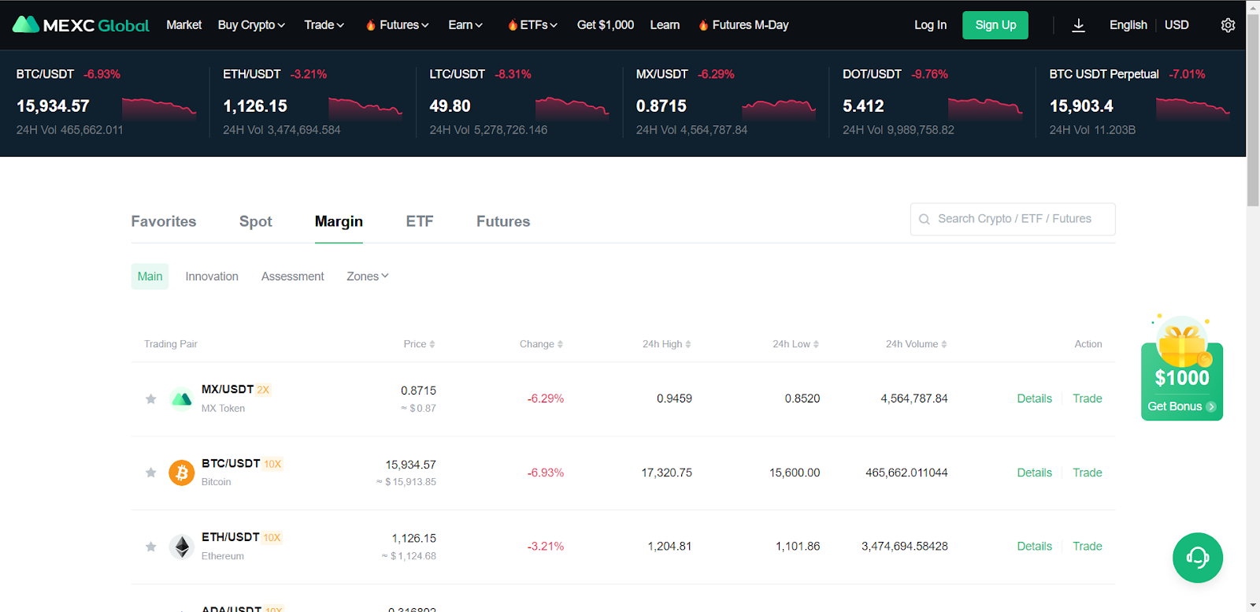This screenshot has width=1260, height=612.
Task: Switch to the ETF tab
Action: [x=420, y=221]
